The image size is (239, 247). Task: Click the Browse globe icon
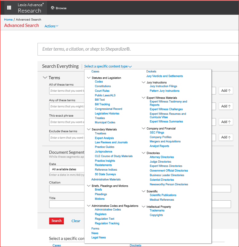click(x=53, y=8)
